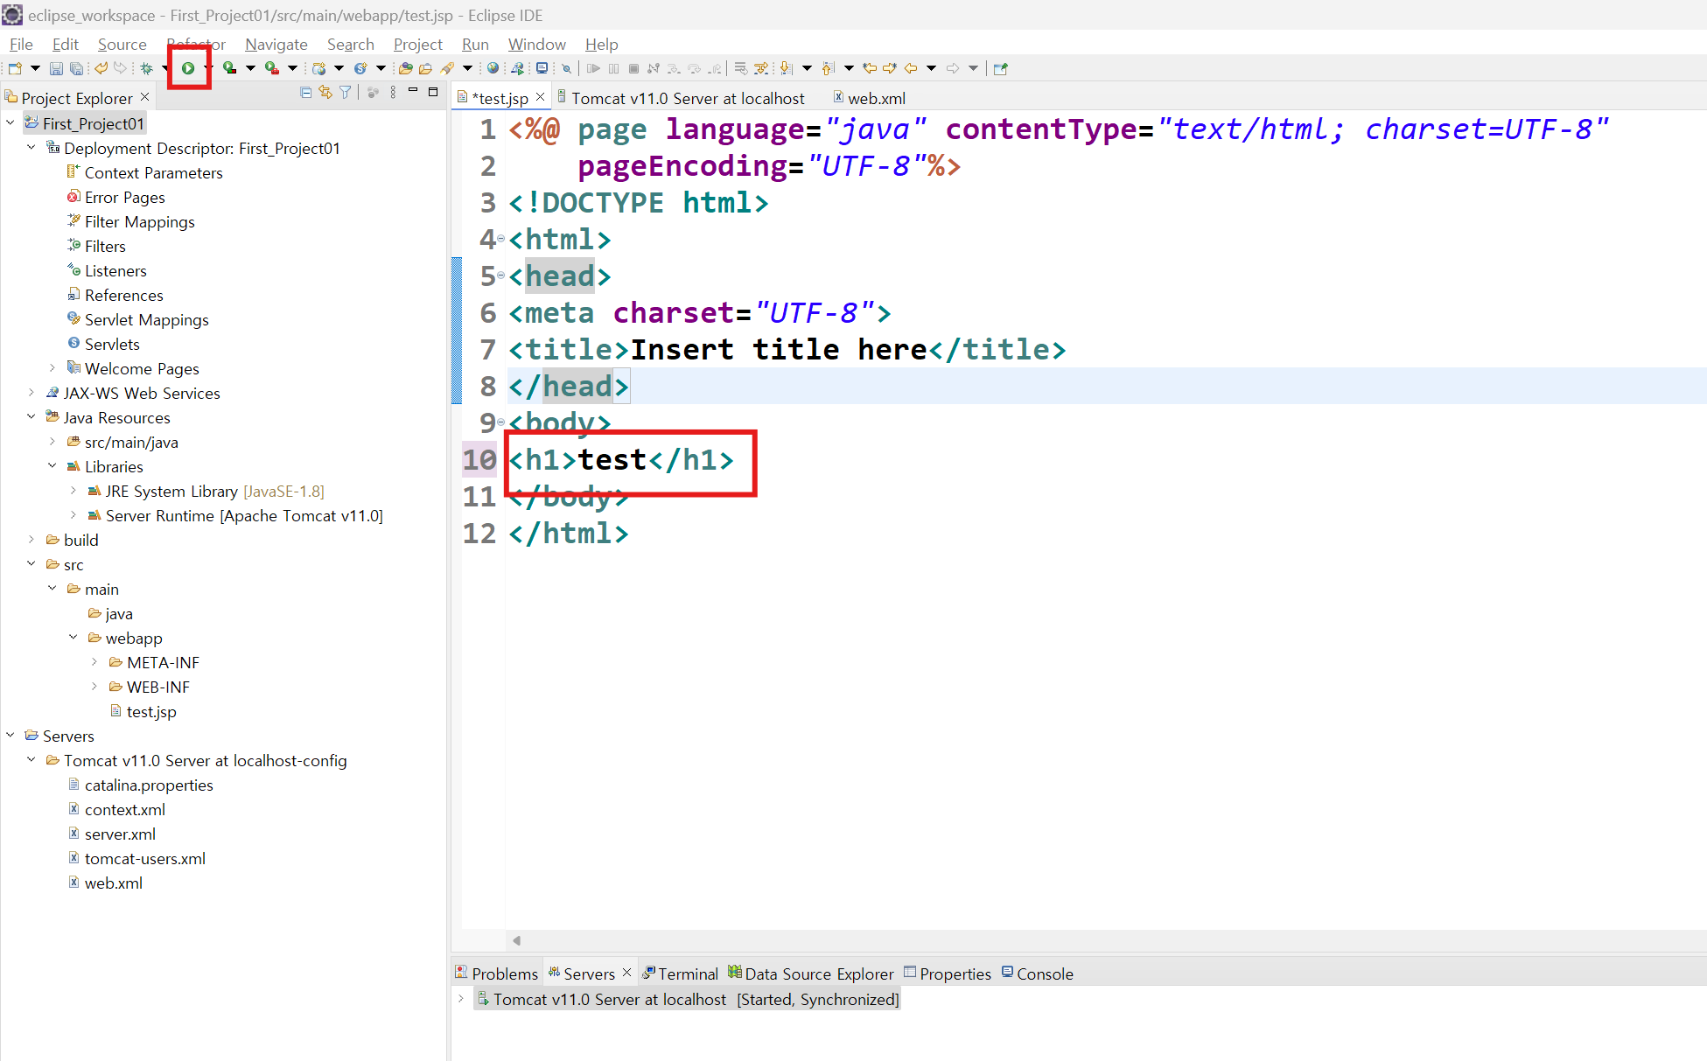Open dropdown arrow next to Run button
Image resolution: width=1707 pixels, height=1061 pixels.
click(x=206, y=68)
